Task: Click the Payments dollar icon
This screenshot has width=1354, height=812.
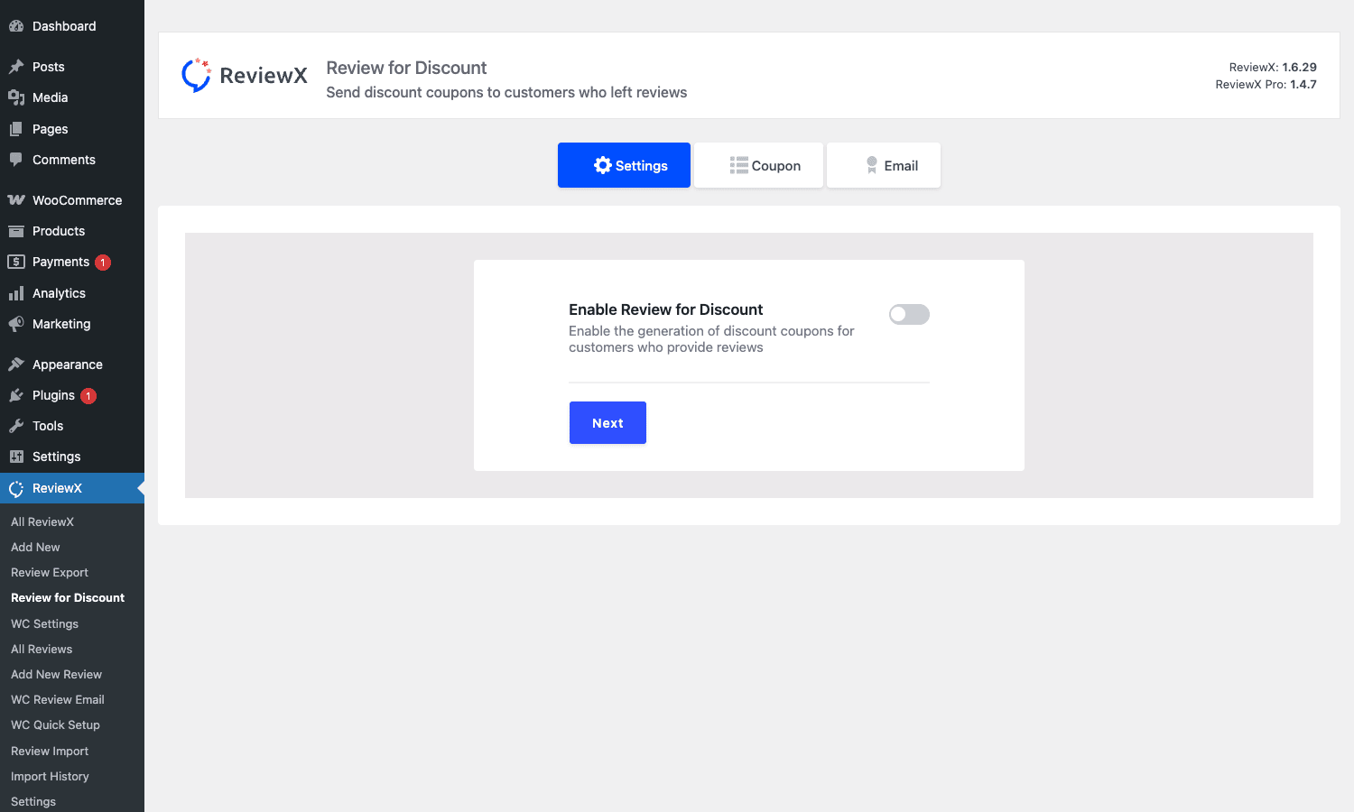Action: [x=16, y=262]
